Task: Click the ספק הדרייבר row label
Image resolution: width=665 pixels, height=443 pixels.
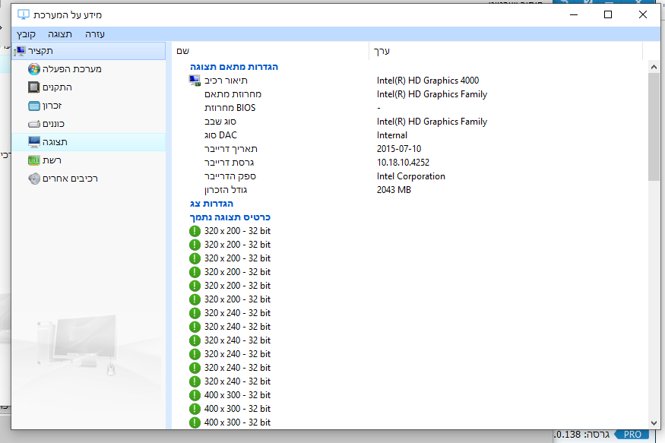Action: coord(230,176)
